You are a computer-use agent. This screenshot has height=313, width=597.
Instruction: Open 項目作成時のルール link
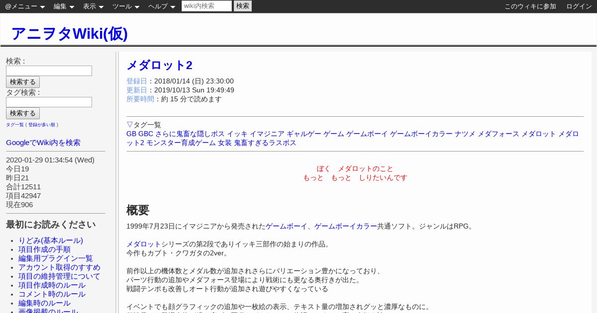(52, 285)
